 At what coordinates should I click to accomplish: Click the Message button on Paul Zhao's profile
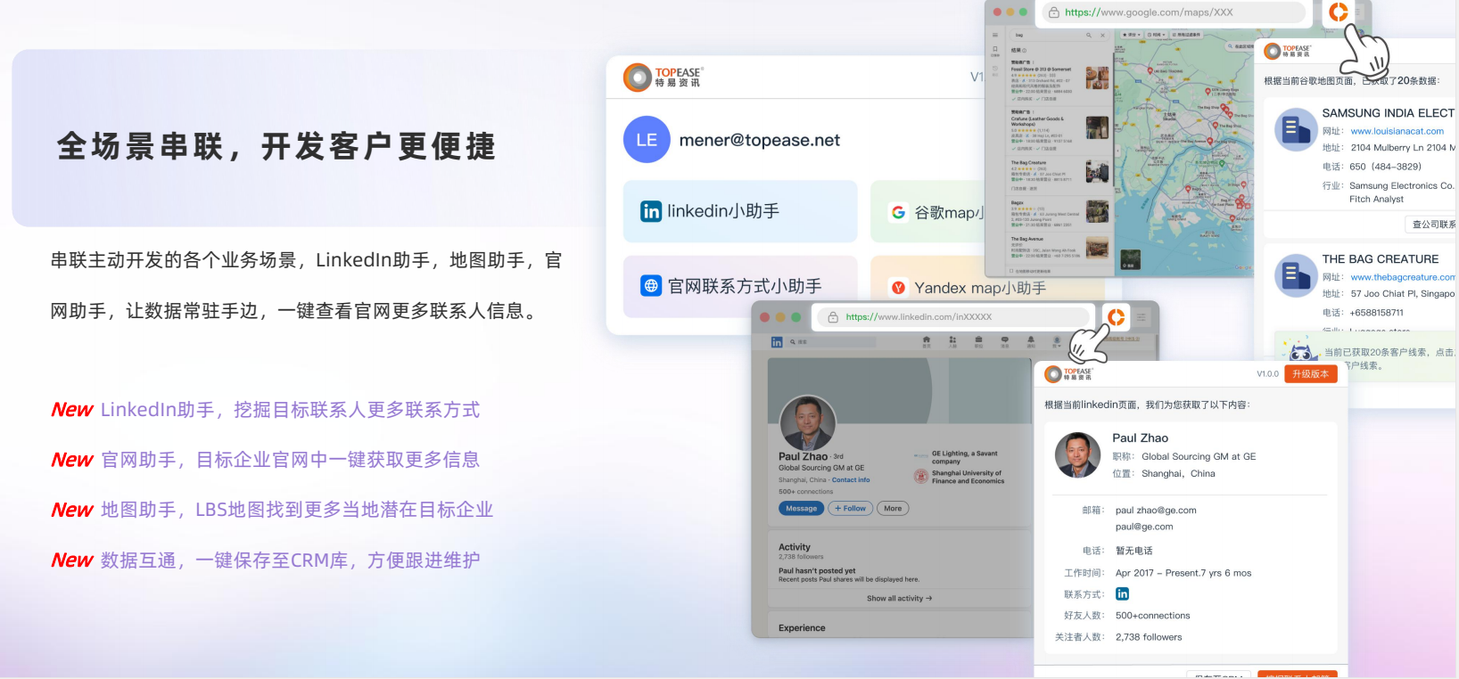click(801, 508)
